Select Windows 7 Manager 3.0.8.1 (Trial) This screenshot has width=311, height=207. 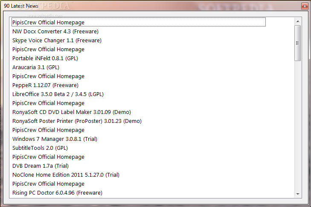pyautogui.click(x=55, y=139)
